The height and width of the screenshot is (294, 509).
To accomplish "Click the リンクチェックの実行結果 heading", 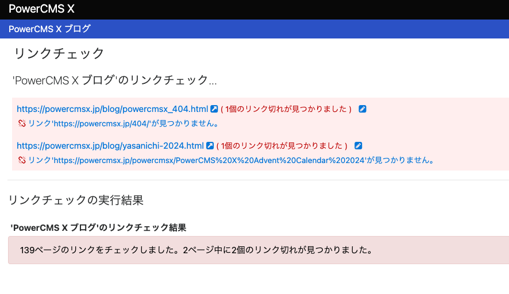I will click(76, 200).
